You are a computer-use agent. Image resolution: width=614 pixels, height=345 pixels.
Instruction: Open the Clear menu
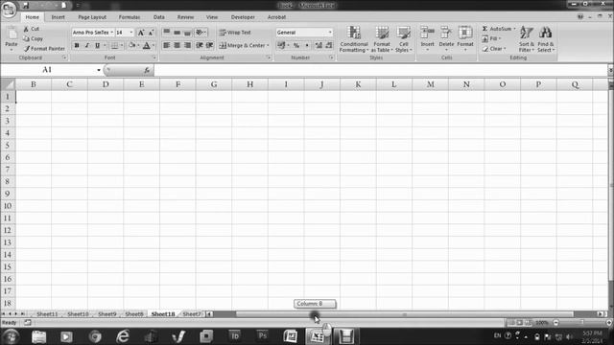pos(494,49)
